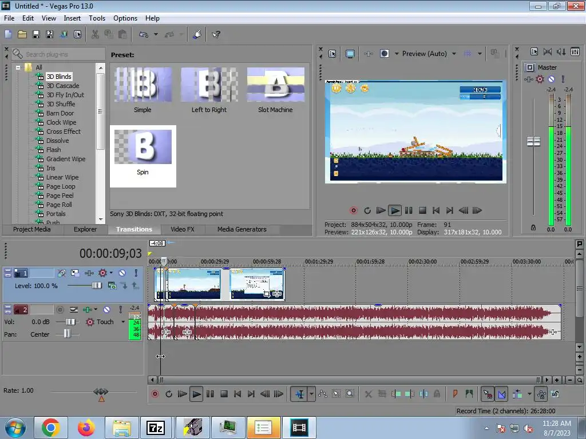Select the Normal Edit Tool in the timeline toolbar

pos(300,394)
